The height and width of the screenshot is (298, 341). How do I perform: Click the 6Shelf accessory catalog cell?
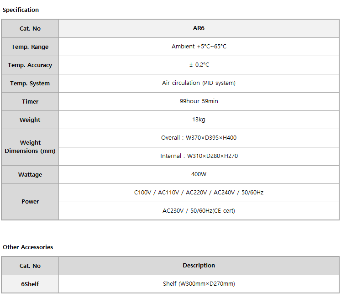[x=30, y=284]
